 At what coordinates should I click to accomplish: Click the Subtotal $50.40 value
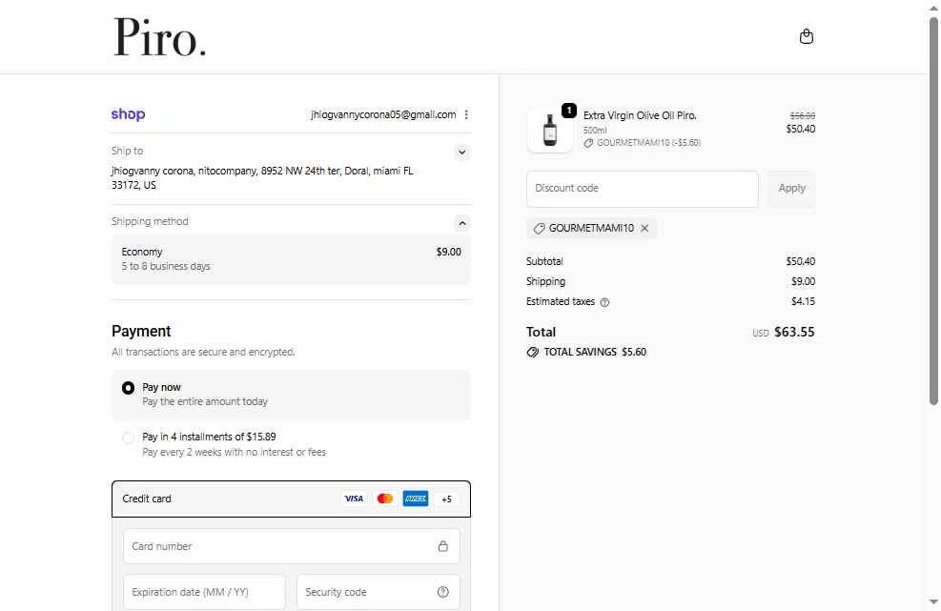coord(801,261)
